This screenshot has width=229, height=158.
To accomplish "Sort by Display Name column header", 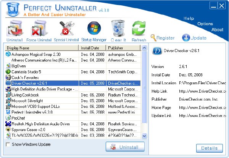I will (42, 48).
